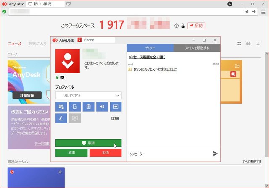269x188 pixels.
Task: Click 詳細情報 button on Discover AnyDesk card
Action: (27, 95)
